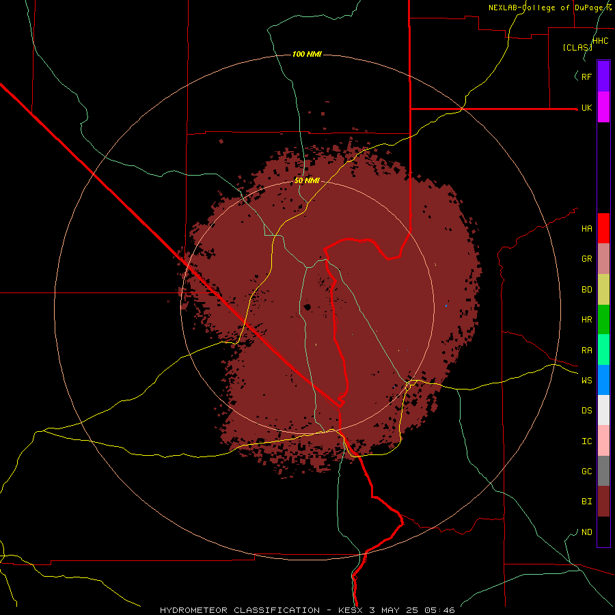Click the HYDROMETEOR CLASSIFICATION title text
The height and width of the screenshot is (615, 615).
pyautogui.click(x=240, y=610)
